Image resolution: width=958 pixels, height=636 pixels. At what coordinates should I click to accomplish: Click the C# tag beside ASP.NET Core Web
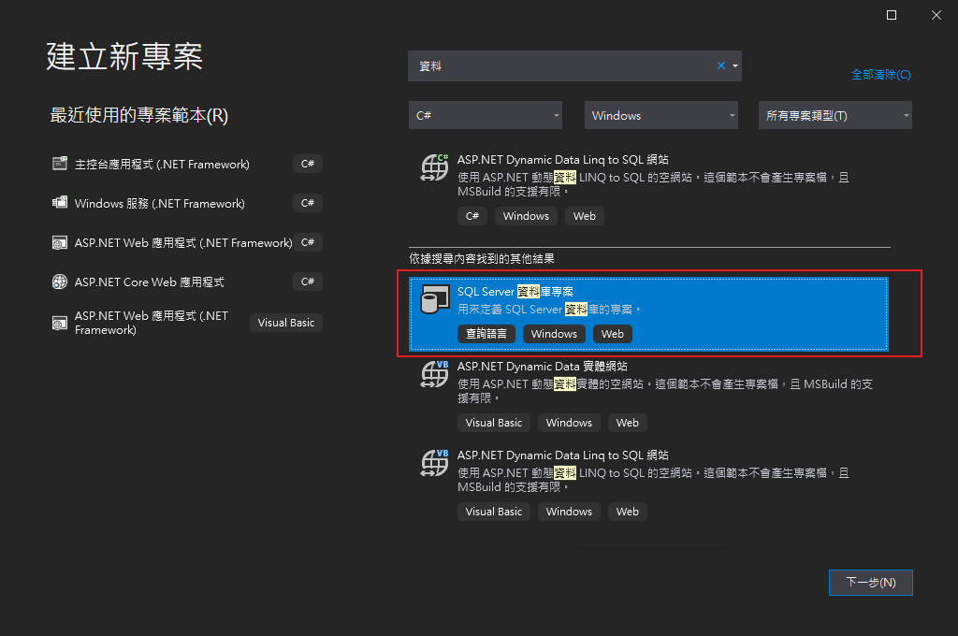(307, 282)
